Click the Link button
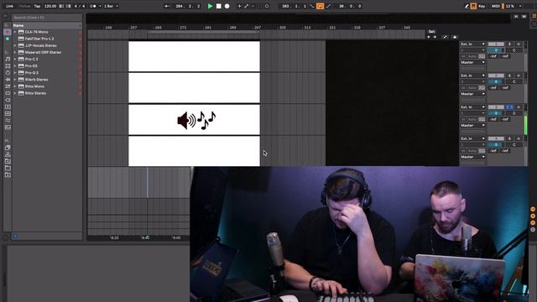The image size is (537, 302). click(9, 6)
